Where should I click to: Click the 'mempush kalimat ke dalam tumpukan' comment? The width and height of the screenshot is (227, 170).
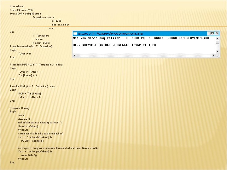tap(41, 133)
